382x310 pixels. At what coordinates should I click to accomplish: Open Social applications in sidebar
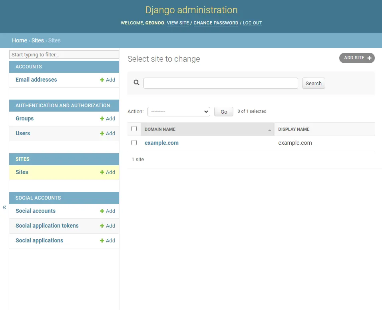[39, 240]
